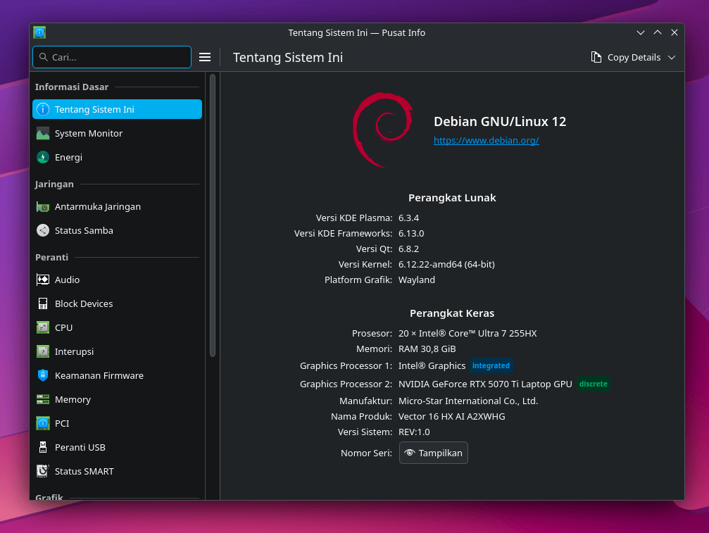The width and height of the screenshot is (709, 533).
Task: Click the CPU chip icon
Action: (x=42, y=328)
